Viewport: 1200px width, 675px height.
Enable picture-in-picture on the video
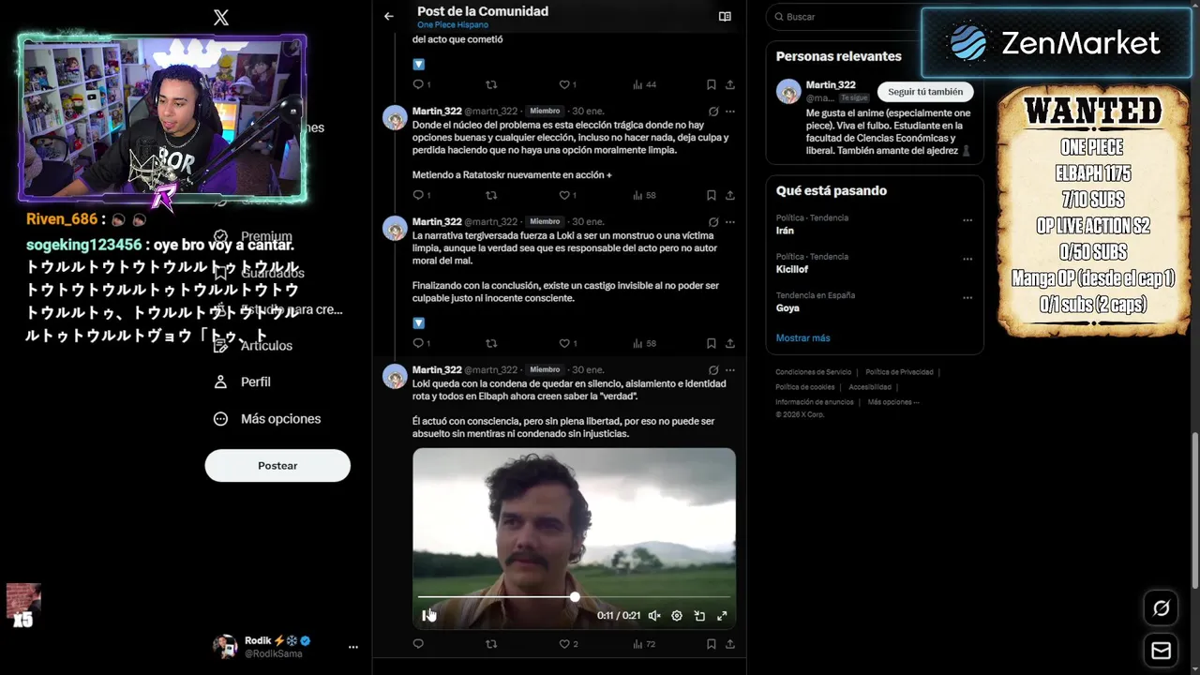click(x=699, y=616)
